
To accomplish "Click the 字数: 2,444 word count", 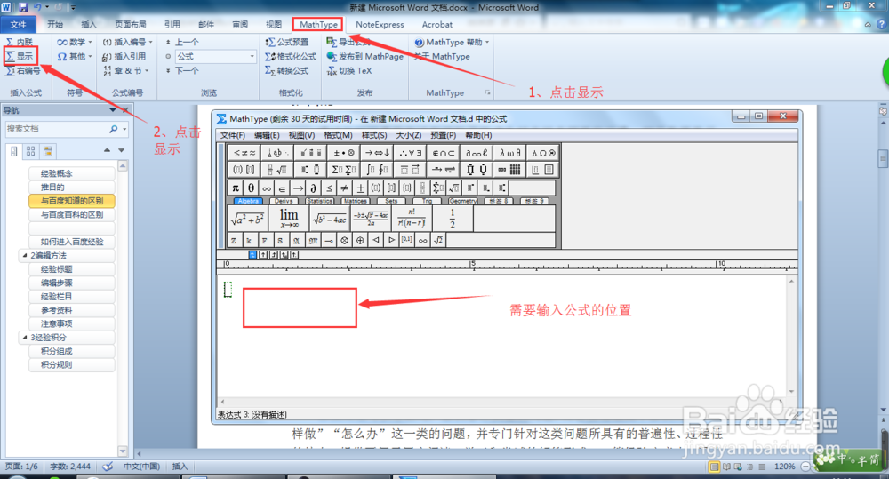I will 70,467.
